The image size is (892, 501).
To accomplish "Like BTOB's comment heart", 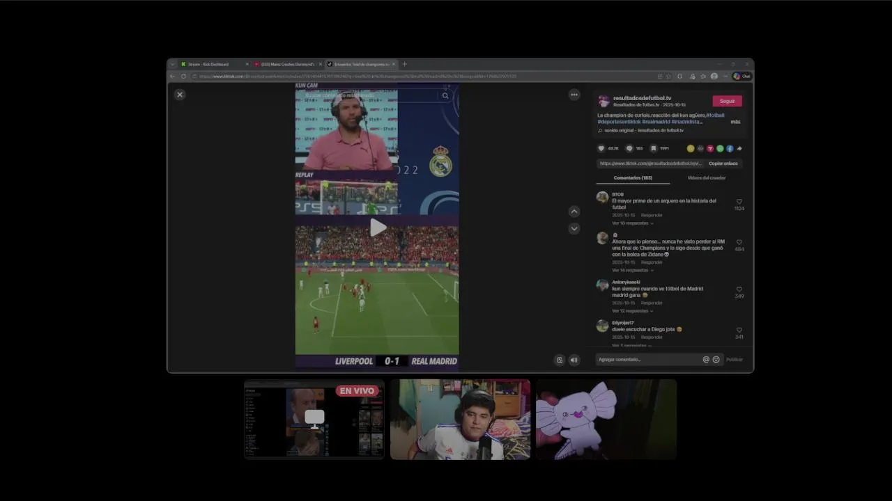I will (739, 202).
